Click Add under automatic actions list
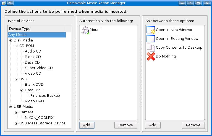 tap(87, 125)
